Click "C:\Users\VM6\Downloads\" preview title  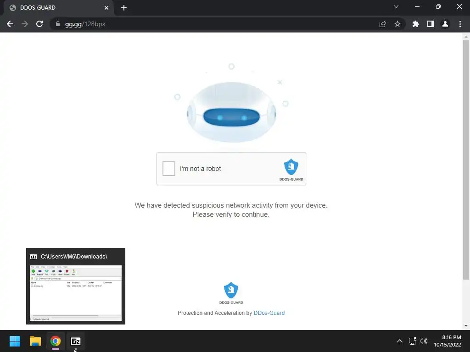pyautogui.click(x=74, y=257)
